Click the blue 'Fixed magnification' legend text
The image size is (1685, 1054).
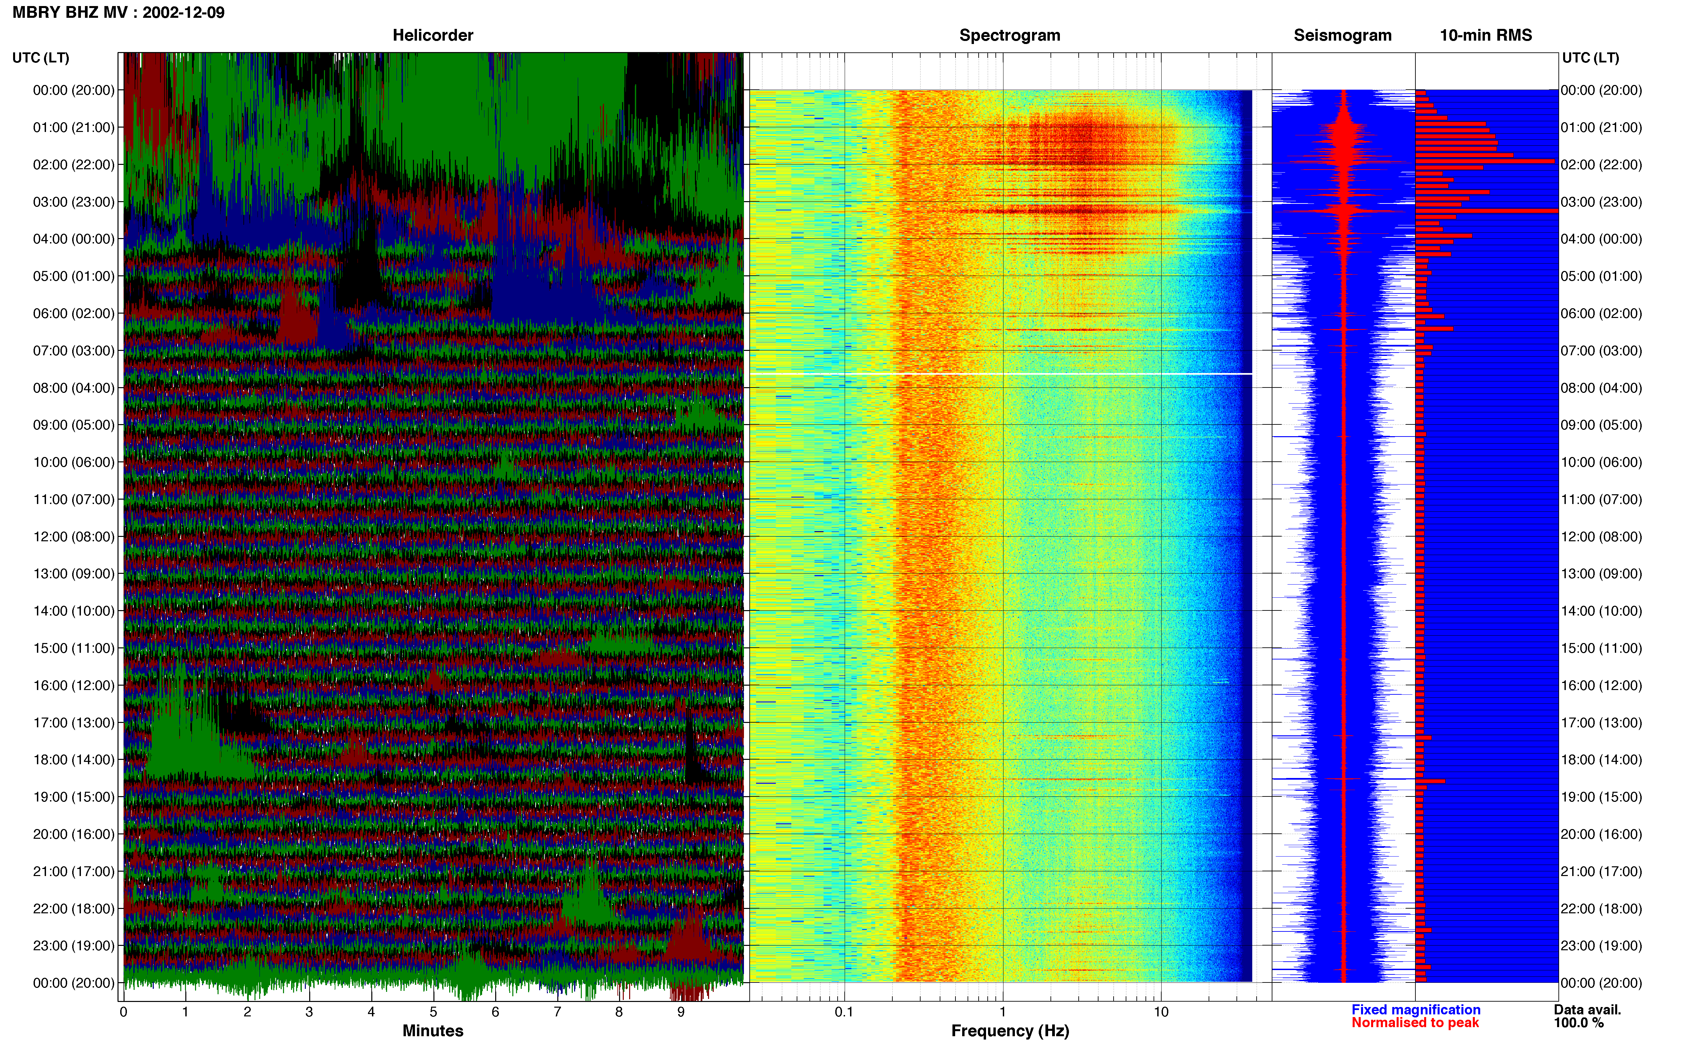pos(1415,1009)
